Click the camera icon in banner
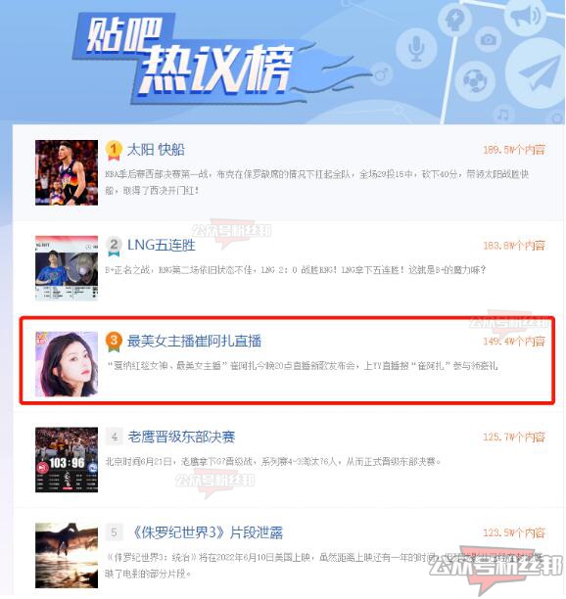Screen dimensions: 566x599 488,39
